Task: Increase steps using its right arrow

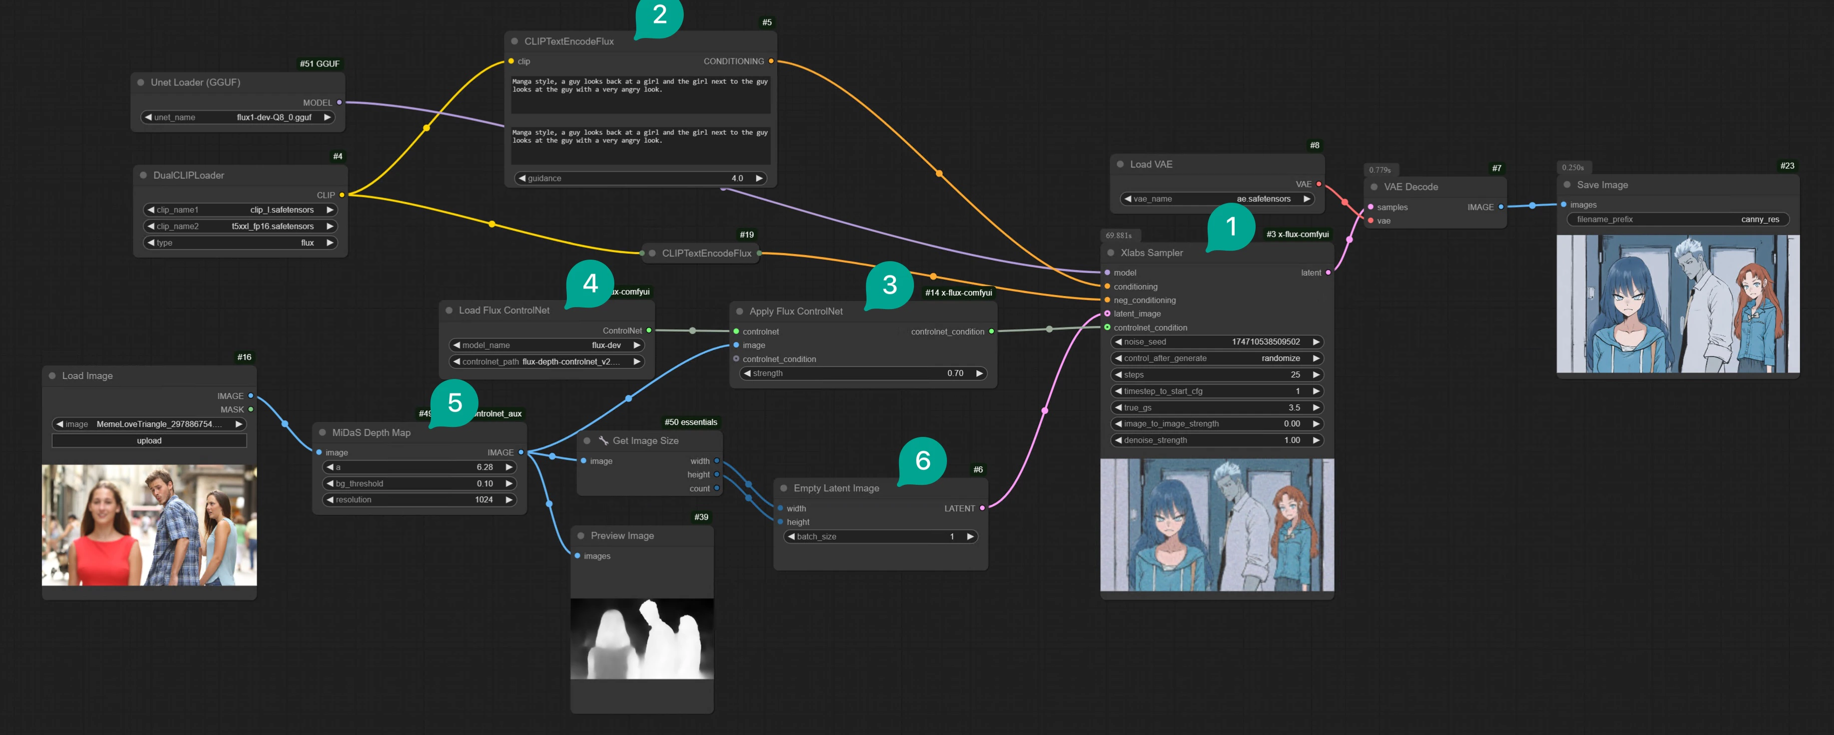Action: tap(1317, 374)
